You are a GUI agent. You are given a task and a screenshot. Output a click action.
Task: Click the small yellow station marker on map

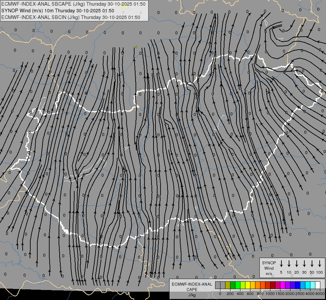point(136,47)
